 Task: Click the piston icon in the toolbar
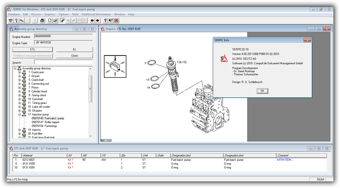point(16,21)
